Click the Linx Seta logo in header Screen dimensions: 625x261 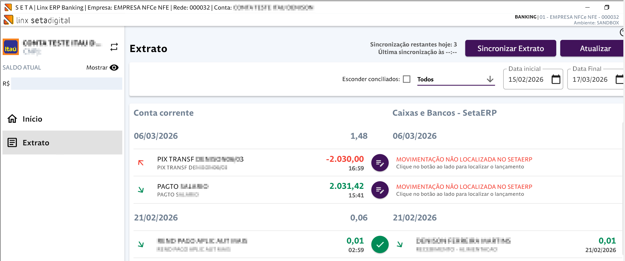pyautogui.click(x=37, y=20)
